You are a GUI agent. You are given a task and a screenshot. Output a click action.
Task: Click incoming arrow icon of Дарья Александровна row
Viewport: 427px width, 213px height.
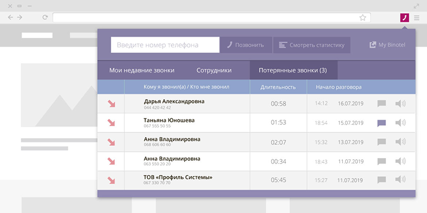(x=111, y=103)
